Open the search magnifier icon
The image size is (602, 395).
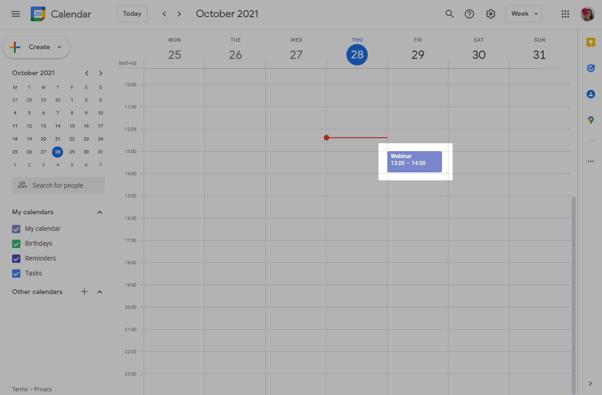[x=449, y=14]
